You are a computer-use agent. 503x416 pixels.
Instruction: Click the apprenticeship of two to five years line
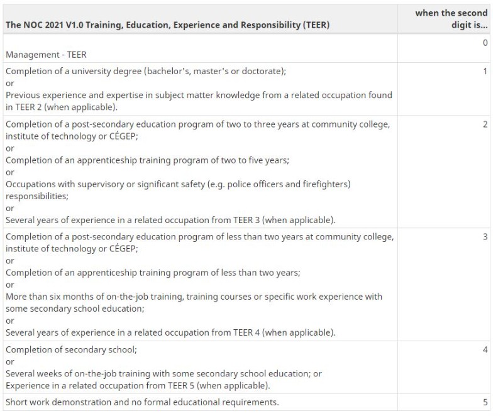point(147,160)
